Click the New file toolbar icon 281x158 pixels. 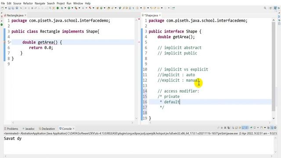2,8
